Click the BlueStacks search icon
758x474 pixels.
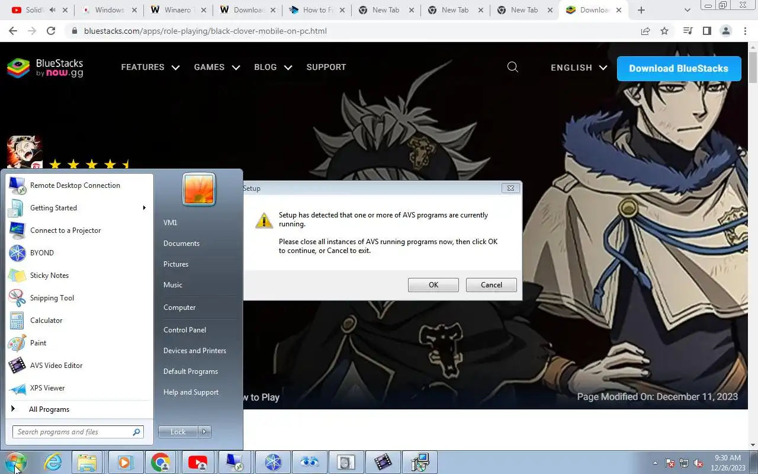(513, 68)
